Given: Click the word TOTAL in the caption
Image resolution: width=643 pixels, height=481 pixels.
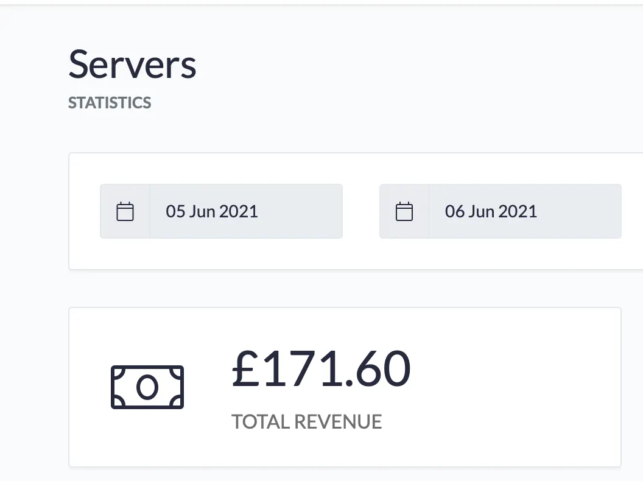Looking at the screenshot, I should point(261,421).
